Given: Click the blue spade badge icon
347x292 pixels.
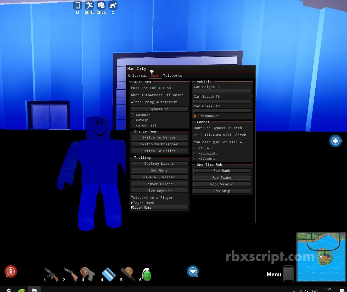Looking at the screenshot, I should pyautogui.click(x=335, y=141).
